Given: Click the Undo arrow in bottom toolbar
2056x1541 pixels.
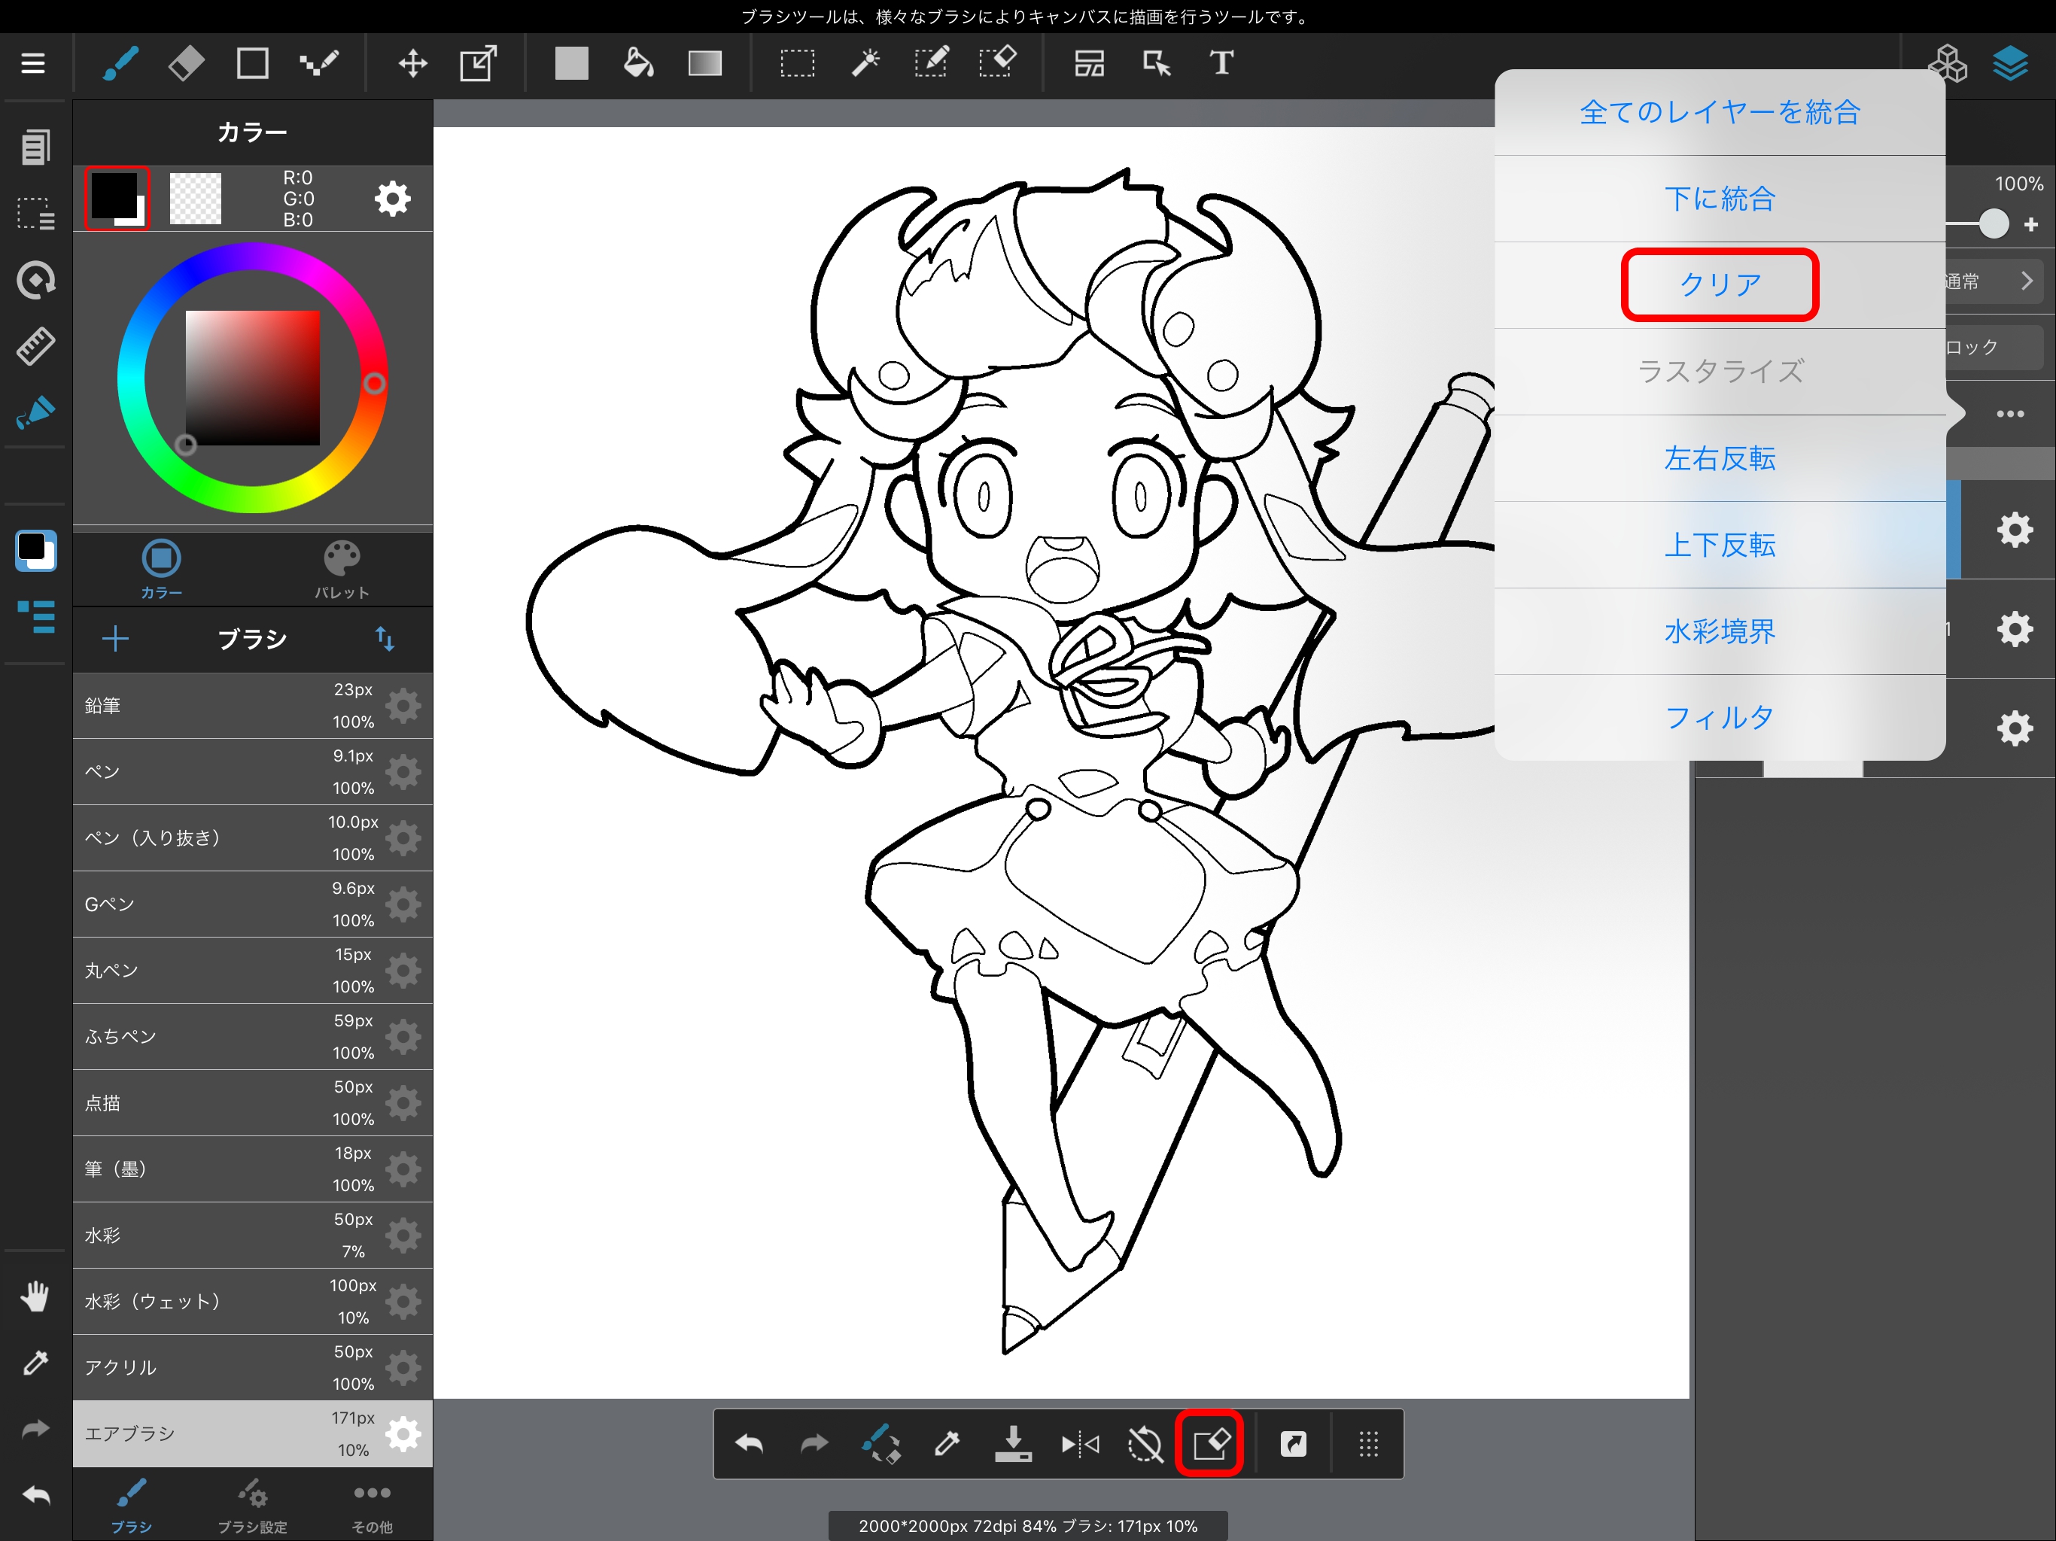Looking at the screenshot, I should [x=749, y=1443].
